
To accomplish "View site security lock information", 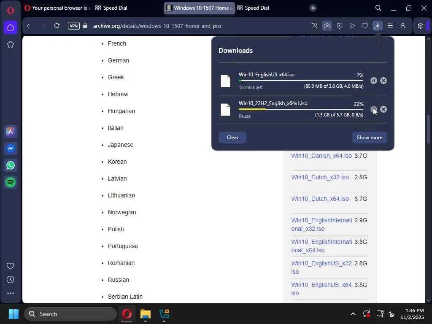I will [85, 26].
